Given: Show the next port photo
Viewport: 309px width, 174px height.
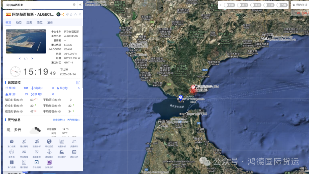Looking at the screenshot, I should [x=32, y=59].
